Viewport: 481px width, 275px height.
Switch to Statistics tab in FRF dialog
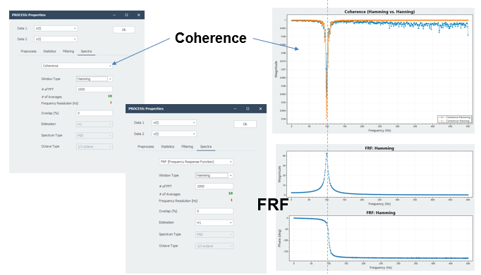point(167,146)
